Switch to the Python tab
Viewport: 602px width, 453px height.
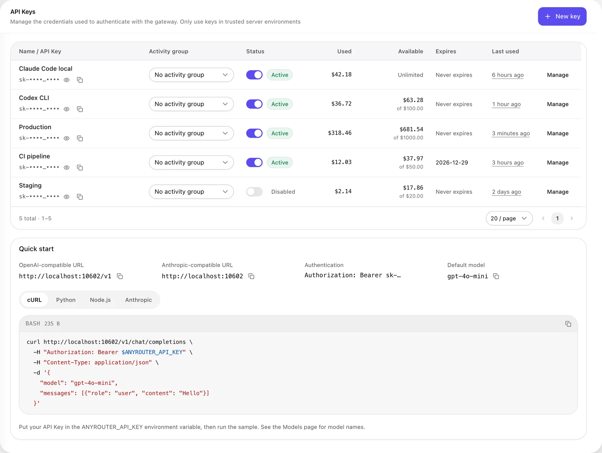(66, 300)
